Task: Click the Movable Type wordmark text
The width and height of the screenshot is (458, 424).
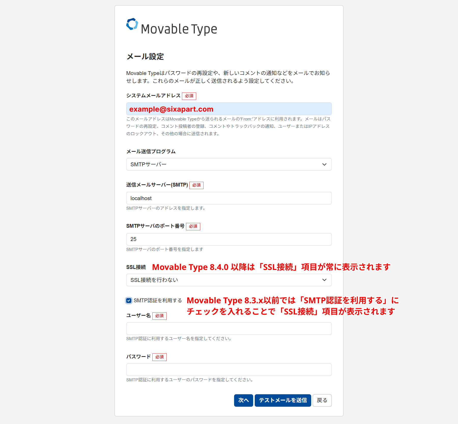Action: [179, 29]
